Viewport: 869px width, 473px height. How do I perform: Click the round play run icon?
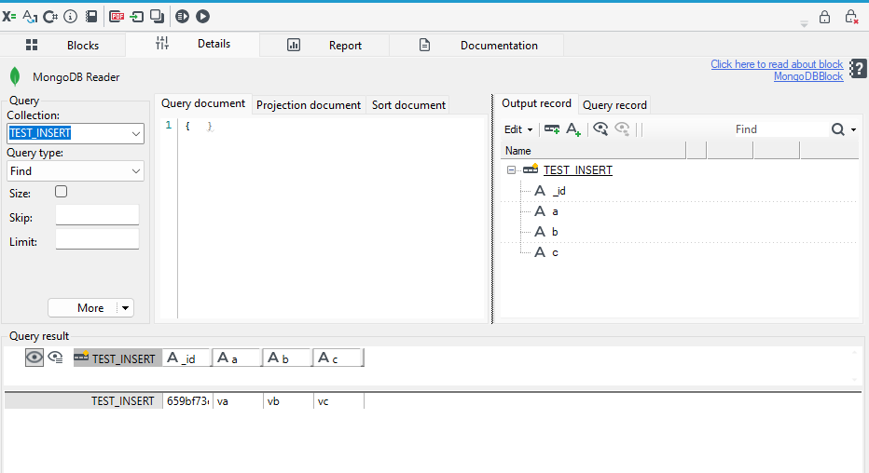[x=203, y=17]
